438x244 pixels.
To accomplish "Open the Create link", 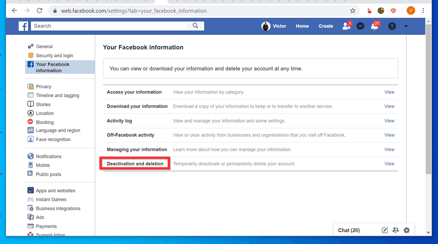I will click(326, 26).
